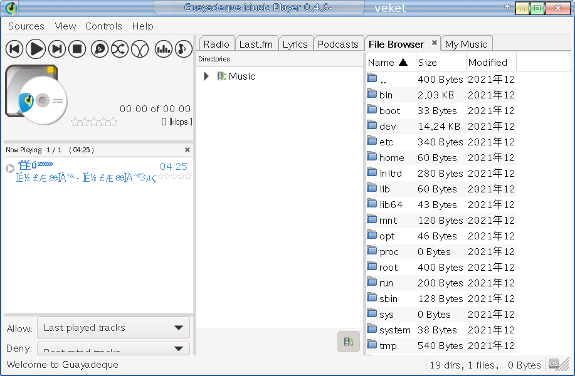Open the Deny filter dropdown
Image resolution: width=575 pixels, height=376 pixels.
point(113,348)
